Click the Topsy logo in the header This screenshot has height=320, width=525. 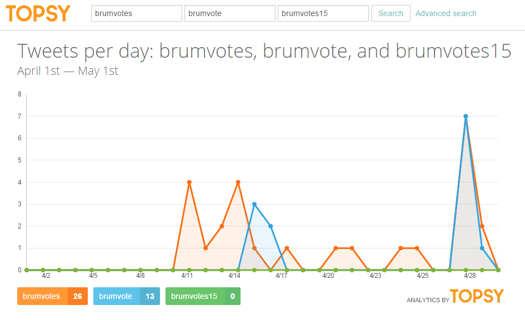tap(38, 13)
